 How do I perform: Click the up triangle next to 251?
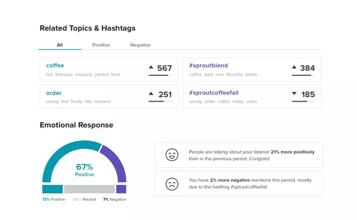[x=151, y=94]
